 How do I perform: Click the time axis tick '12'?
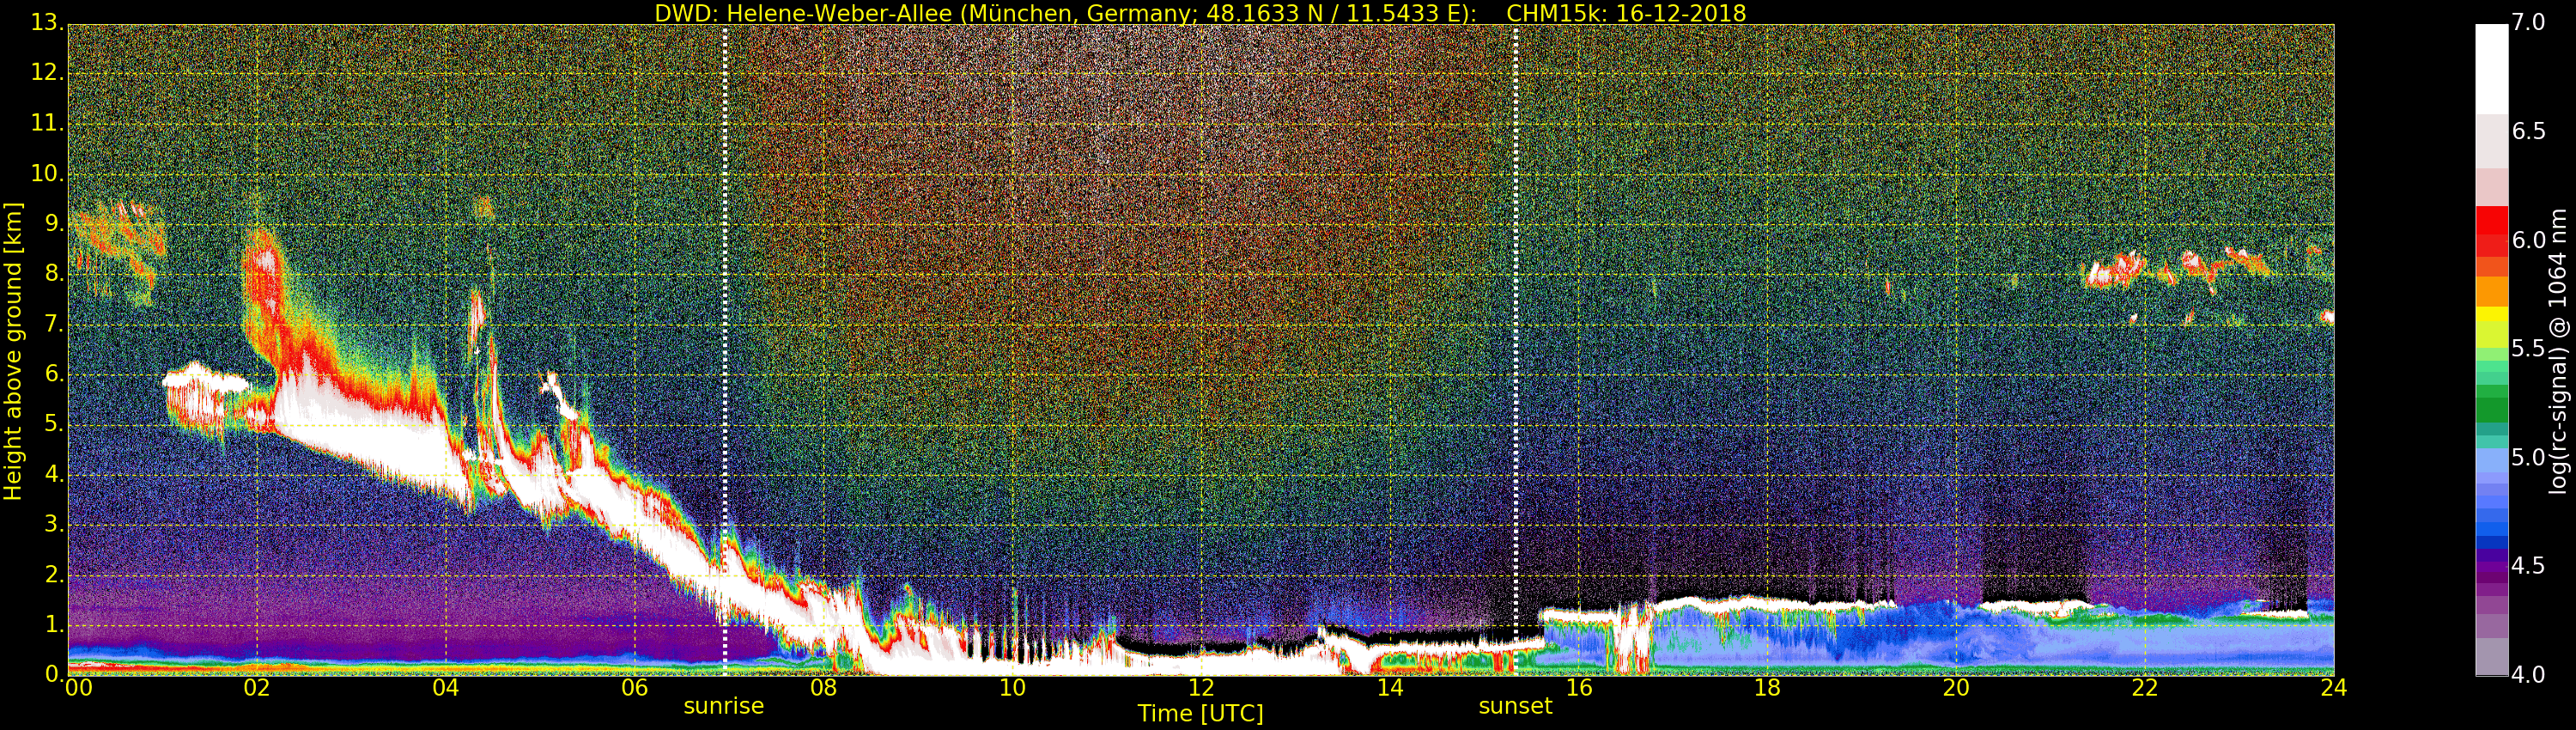pos(1201,688)
